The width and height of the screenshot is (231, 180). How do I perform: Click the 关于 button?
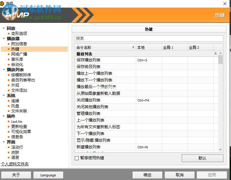pos(16,175)
